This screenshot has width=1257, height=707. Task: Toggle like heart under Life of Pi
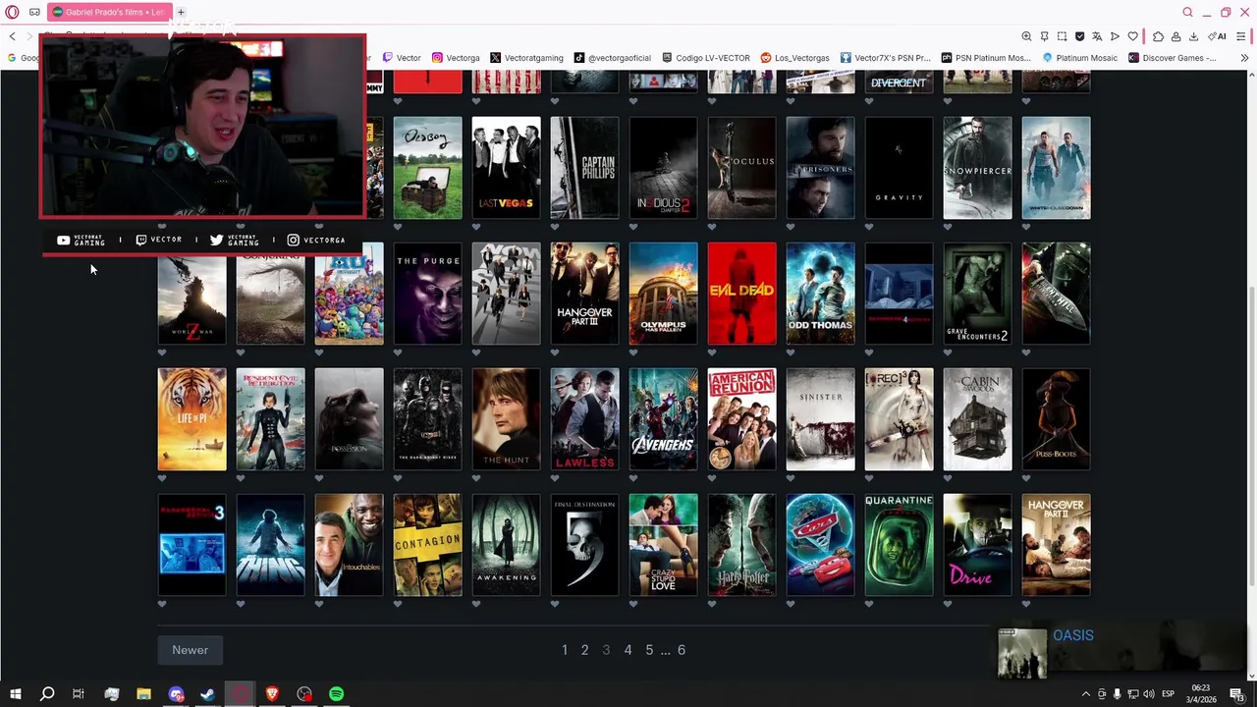pos(162,478)
